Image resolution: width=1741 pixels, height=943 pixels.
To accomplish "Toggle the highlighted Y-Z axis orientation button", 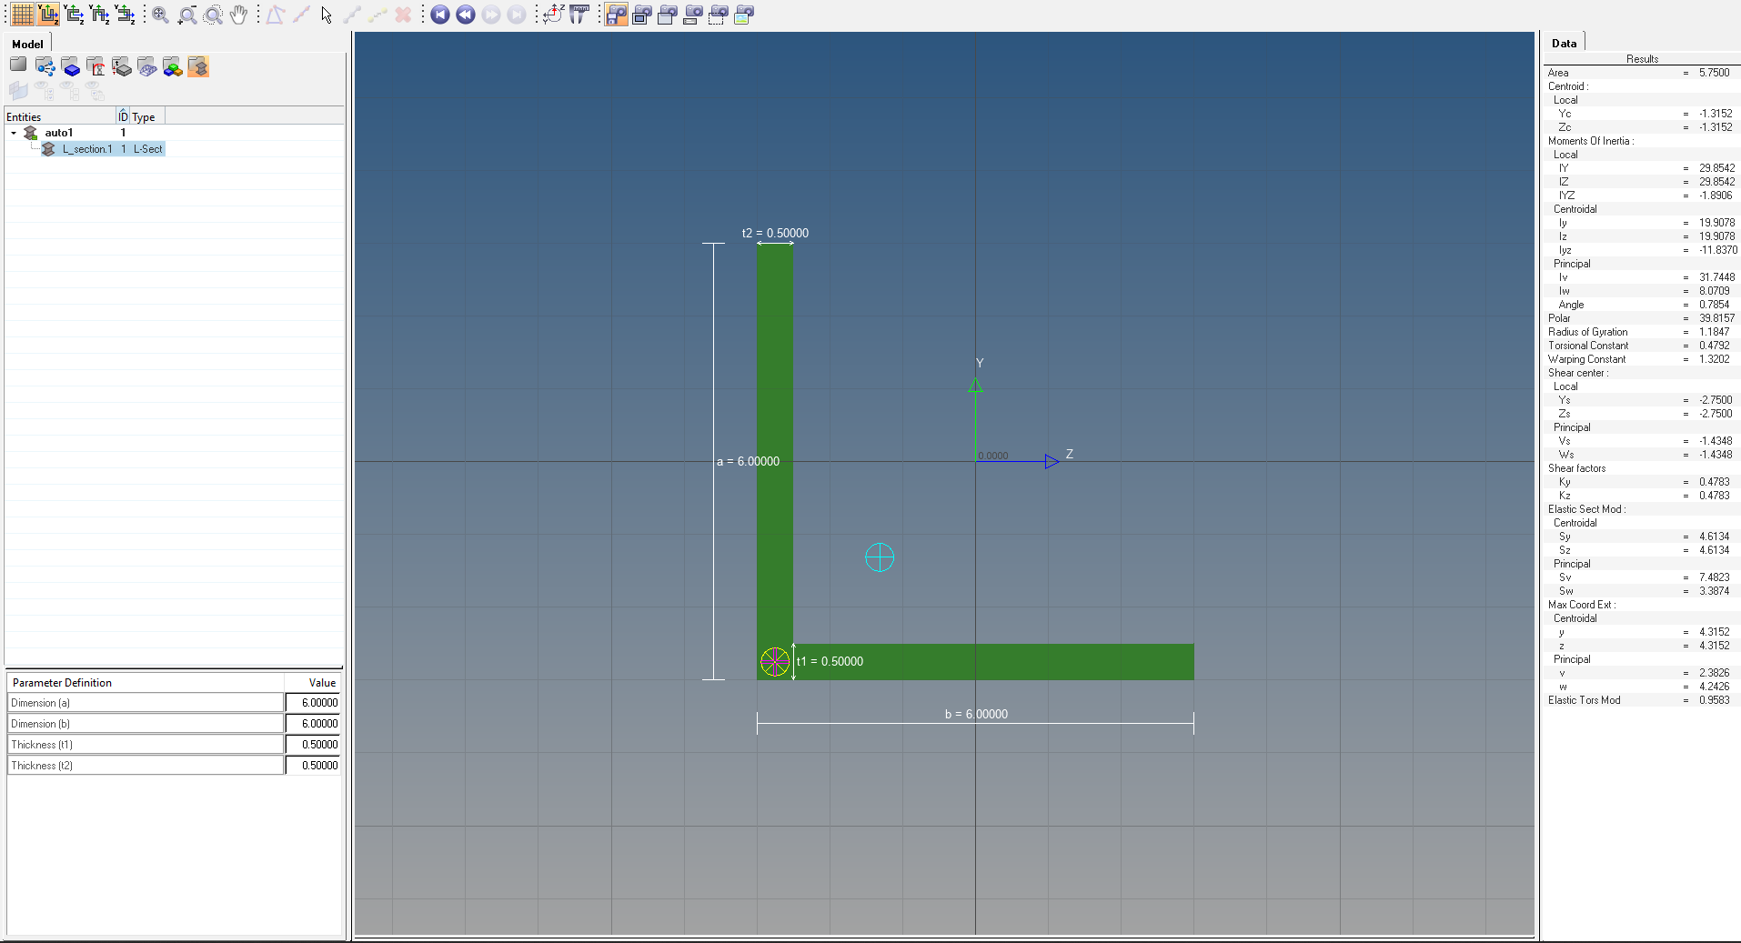I will [x=48, y=15].
